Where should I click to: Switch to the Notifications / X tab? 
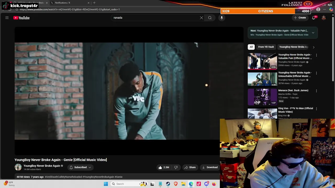pos(69,3)
